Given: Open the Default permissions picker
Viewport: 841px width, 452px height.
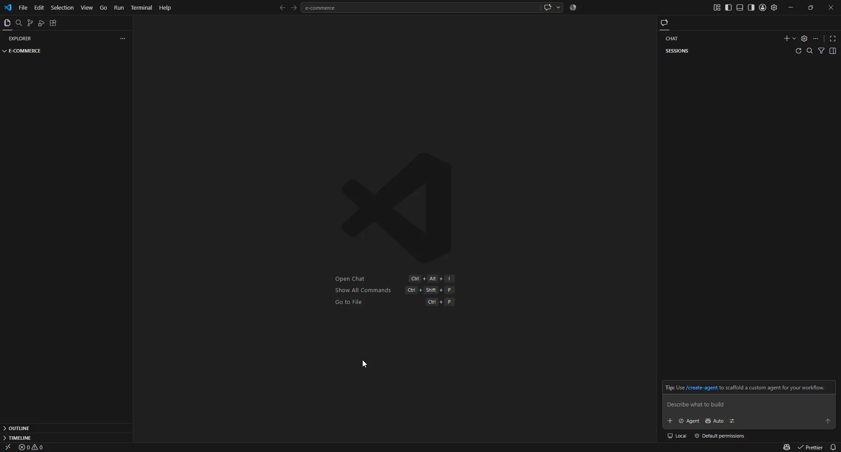Looking at the screenshot, I should (x=719, y=436).
